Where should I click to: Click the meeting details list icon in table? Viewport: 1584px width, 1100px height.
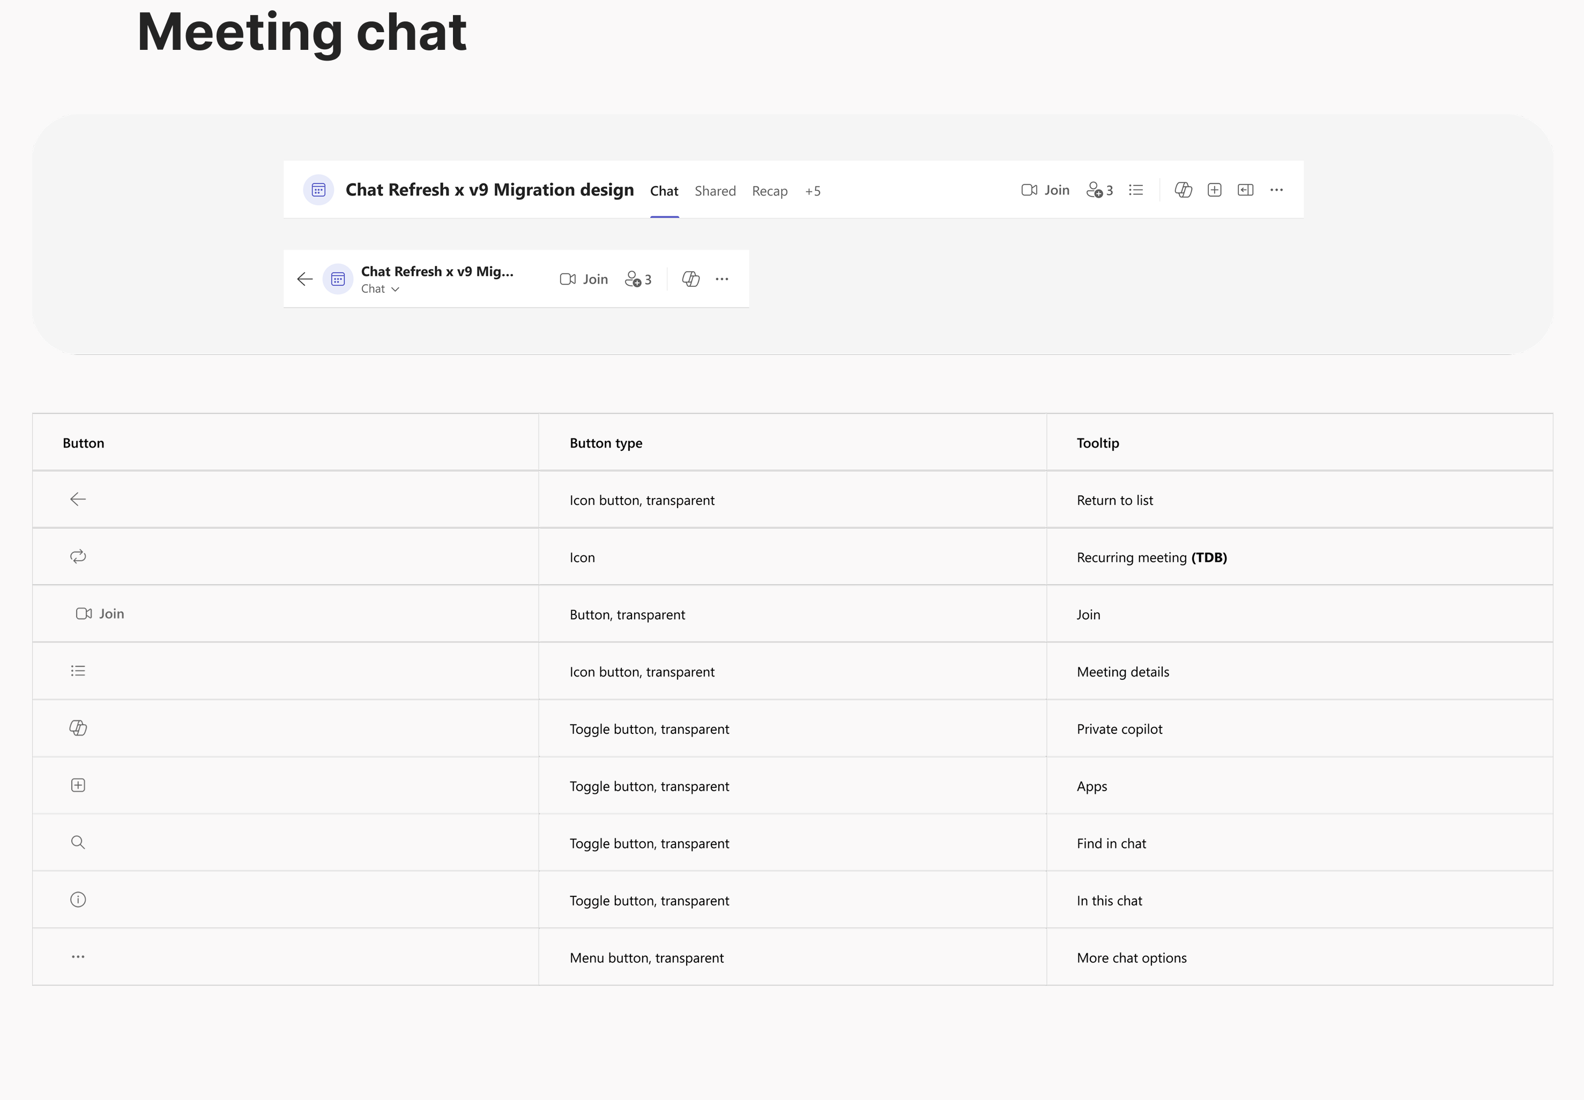[x=78, y=671]
